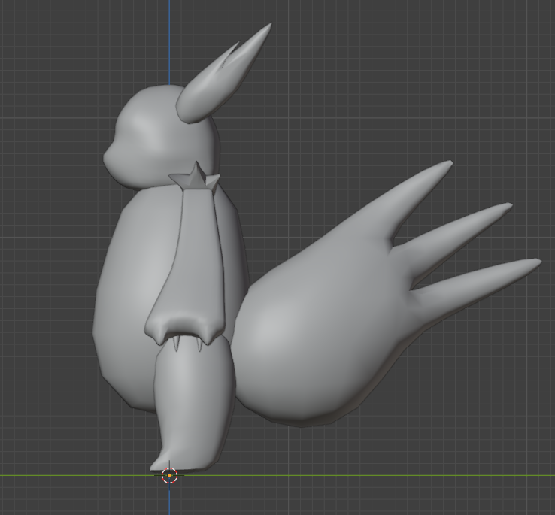Click the tip of the top tail spike
Viewport: 555px width, 515px height.
[x=447, y=164]
